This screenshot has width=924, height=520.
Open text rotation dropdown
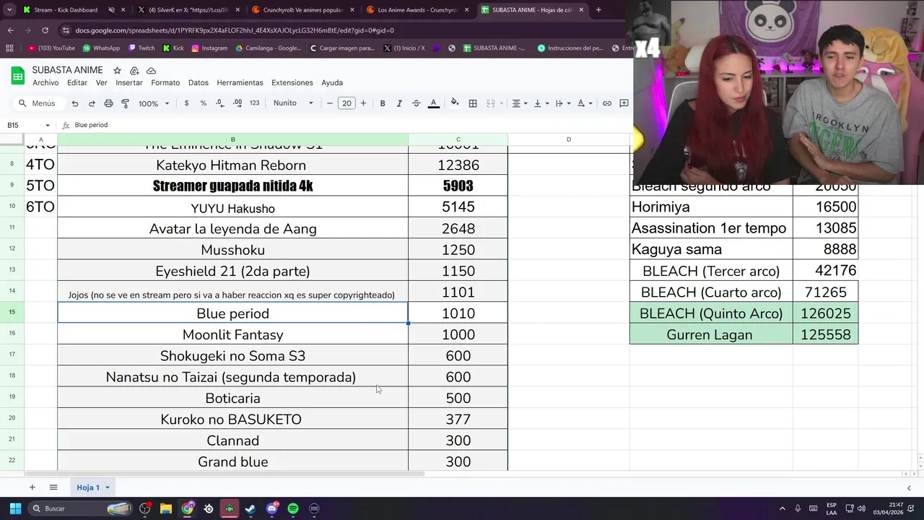(x=584, y=103)
